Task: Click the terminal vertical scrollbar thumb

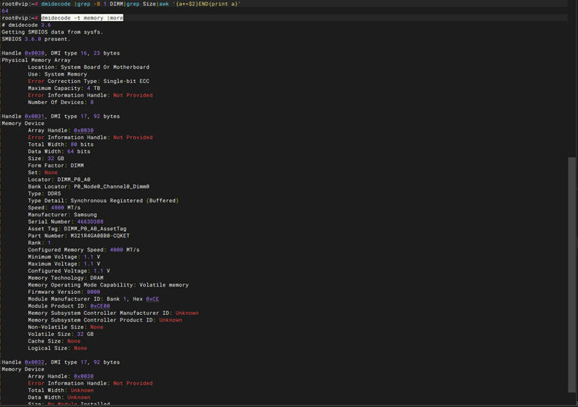Action: 572,275
